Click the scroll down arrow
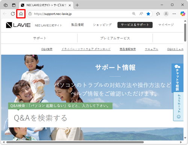The height and width of the screenshot is (145, 188). pyautogui.click(x=185, y=138)
